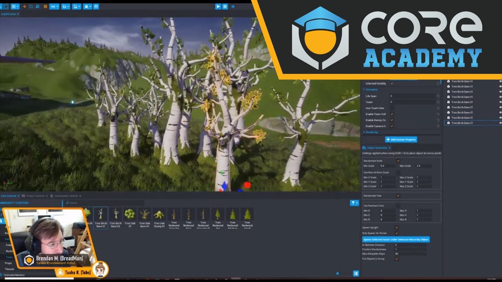This screenshot has height=282, width=502.
Task: Toggle Only Spawn On Terrain checkbox
Action: click(x=397, y=233)
